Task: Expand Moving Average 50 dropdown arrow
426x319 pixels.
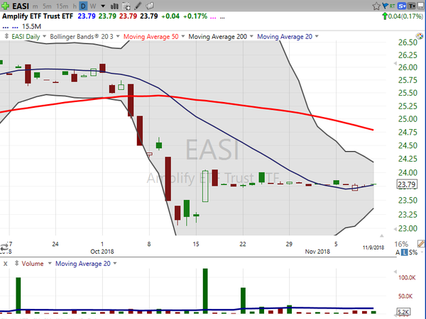Action: click(x=183, y=36)
